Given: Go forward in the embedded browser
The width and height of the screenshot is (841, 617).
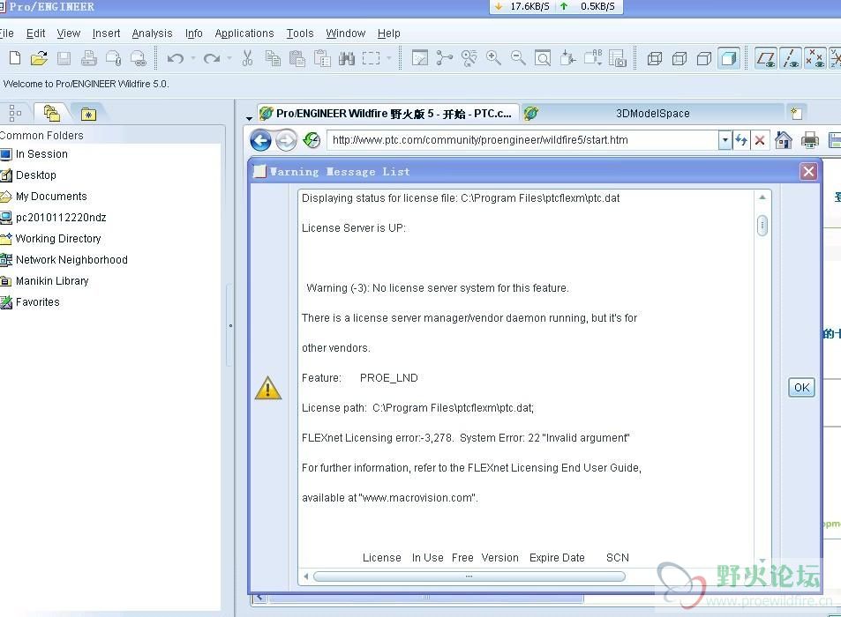Looking at the screenshot, I should [x=286, y=141].
